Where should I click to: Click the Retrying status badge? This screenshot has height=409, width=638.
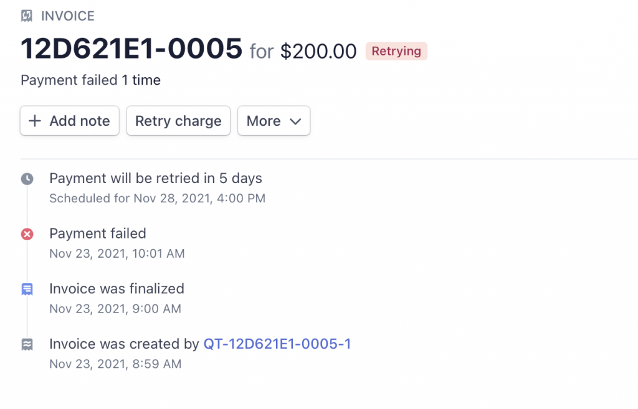coord(396,51)
